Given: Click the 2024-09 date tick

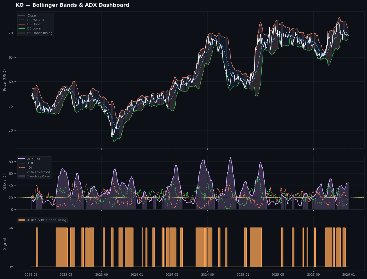Looking at the screenshot, I should coord(207,275).
